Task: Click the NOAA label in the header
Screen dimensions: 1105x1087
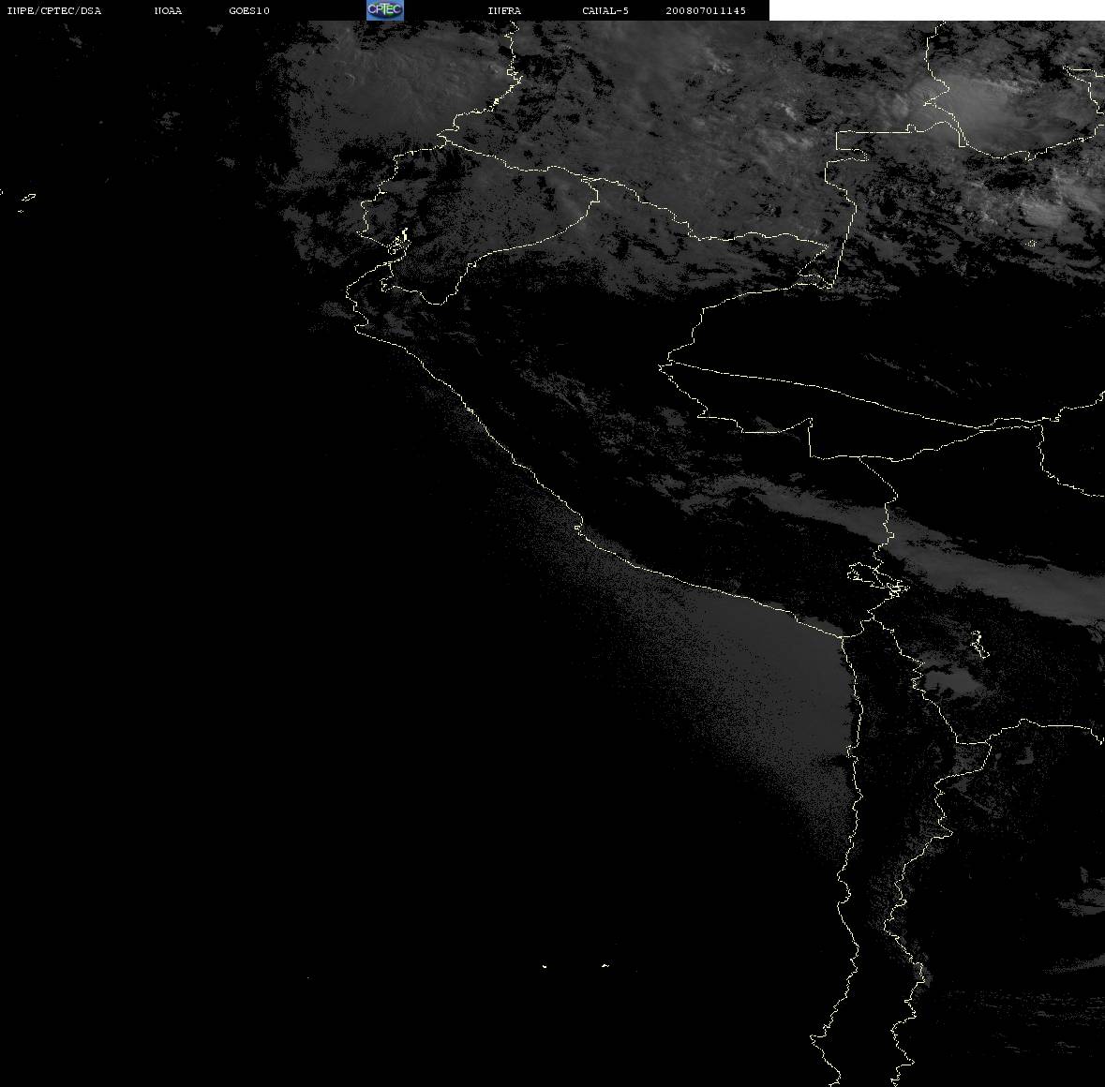Action: [168, 10]
